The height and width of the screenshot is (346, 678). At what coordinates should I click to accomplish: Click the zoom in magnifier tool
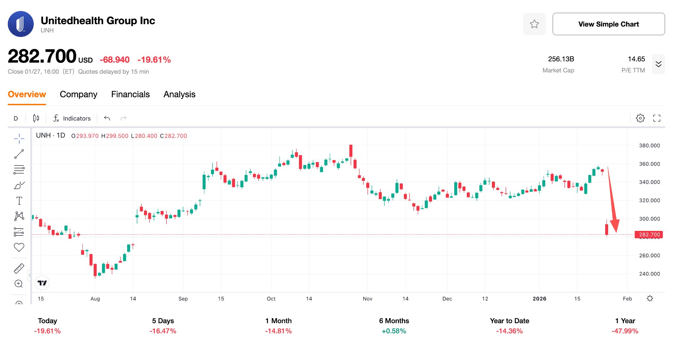[x=19, y=284]
